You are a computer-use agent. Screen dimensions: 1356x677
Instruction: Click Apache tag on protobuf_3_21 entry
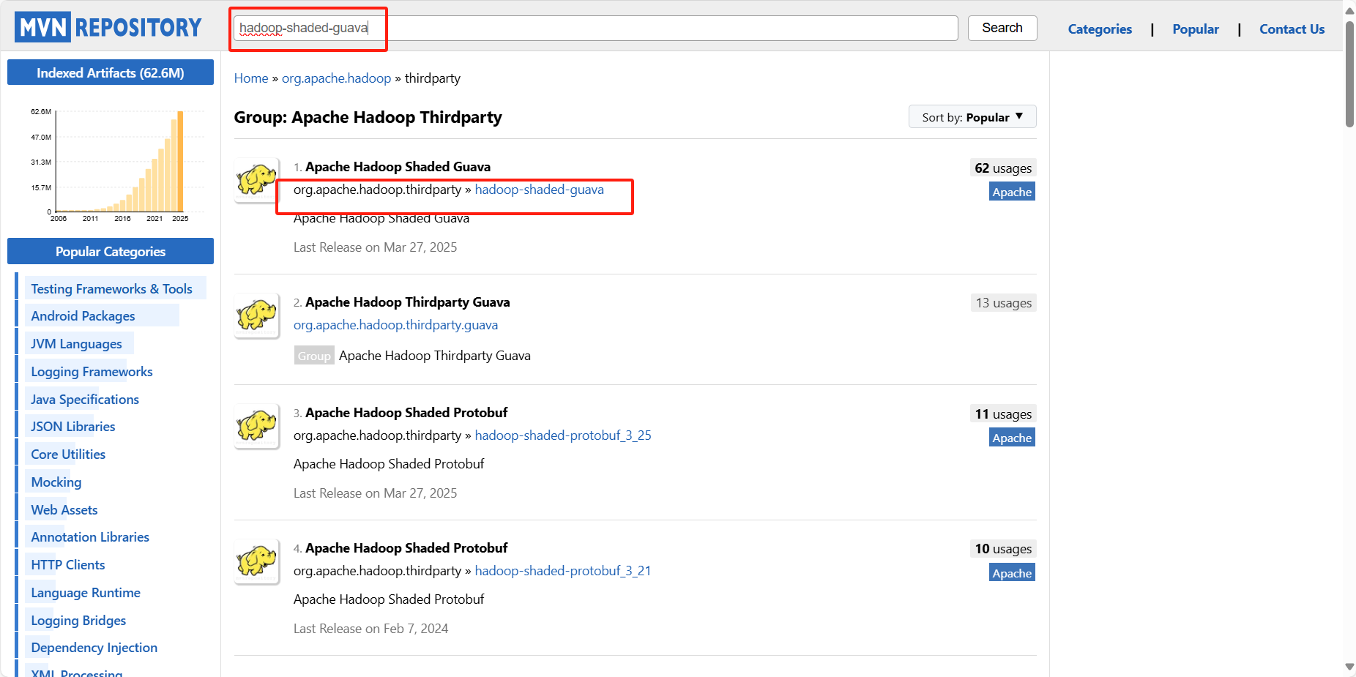tap(1012, 573)
